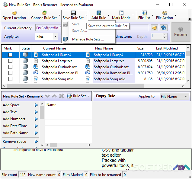
Task: Click the Open Location toolbar icon
Action: coord(14,13)
